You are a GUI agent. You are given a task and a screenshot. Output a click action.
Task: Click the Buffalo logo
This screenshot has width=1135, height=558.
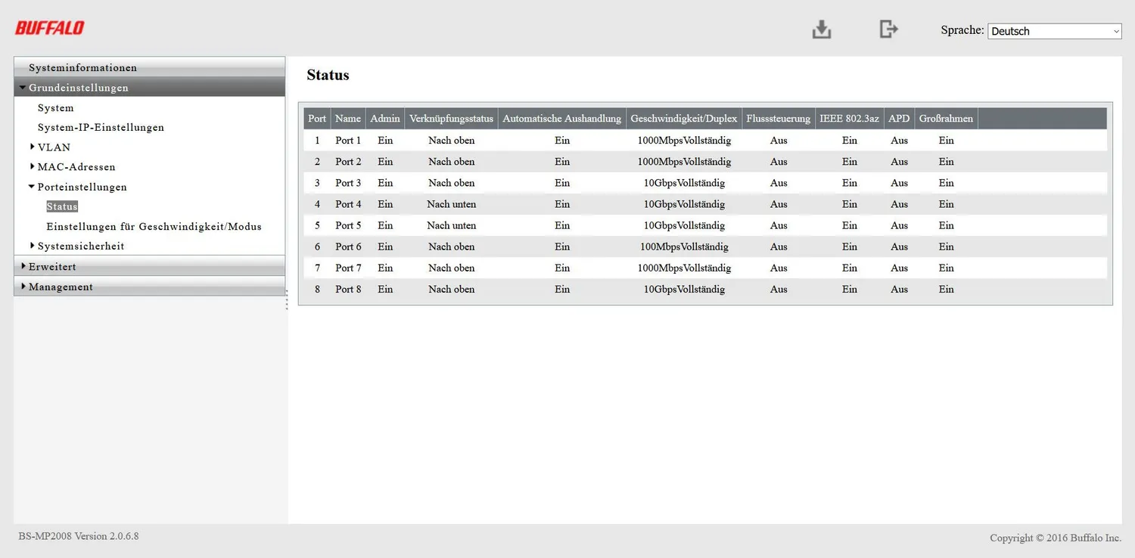click(50, 28)
